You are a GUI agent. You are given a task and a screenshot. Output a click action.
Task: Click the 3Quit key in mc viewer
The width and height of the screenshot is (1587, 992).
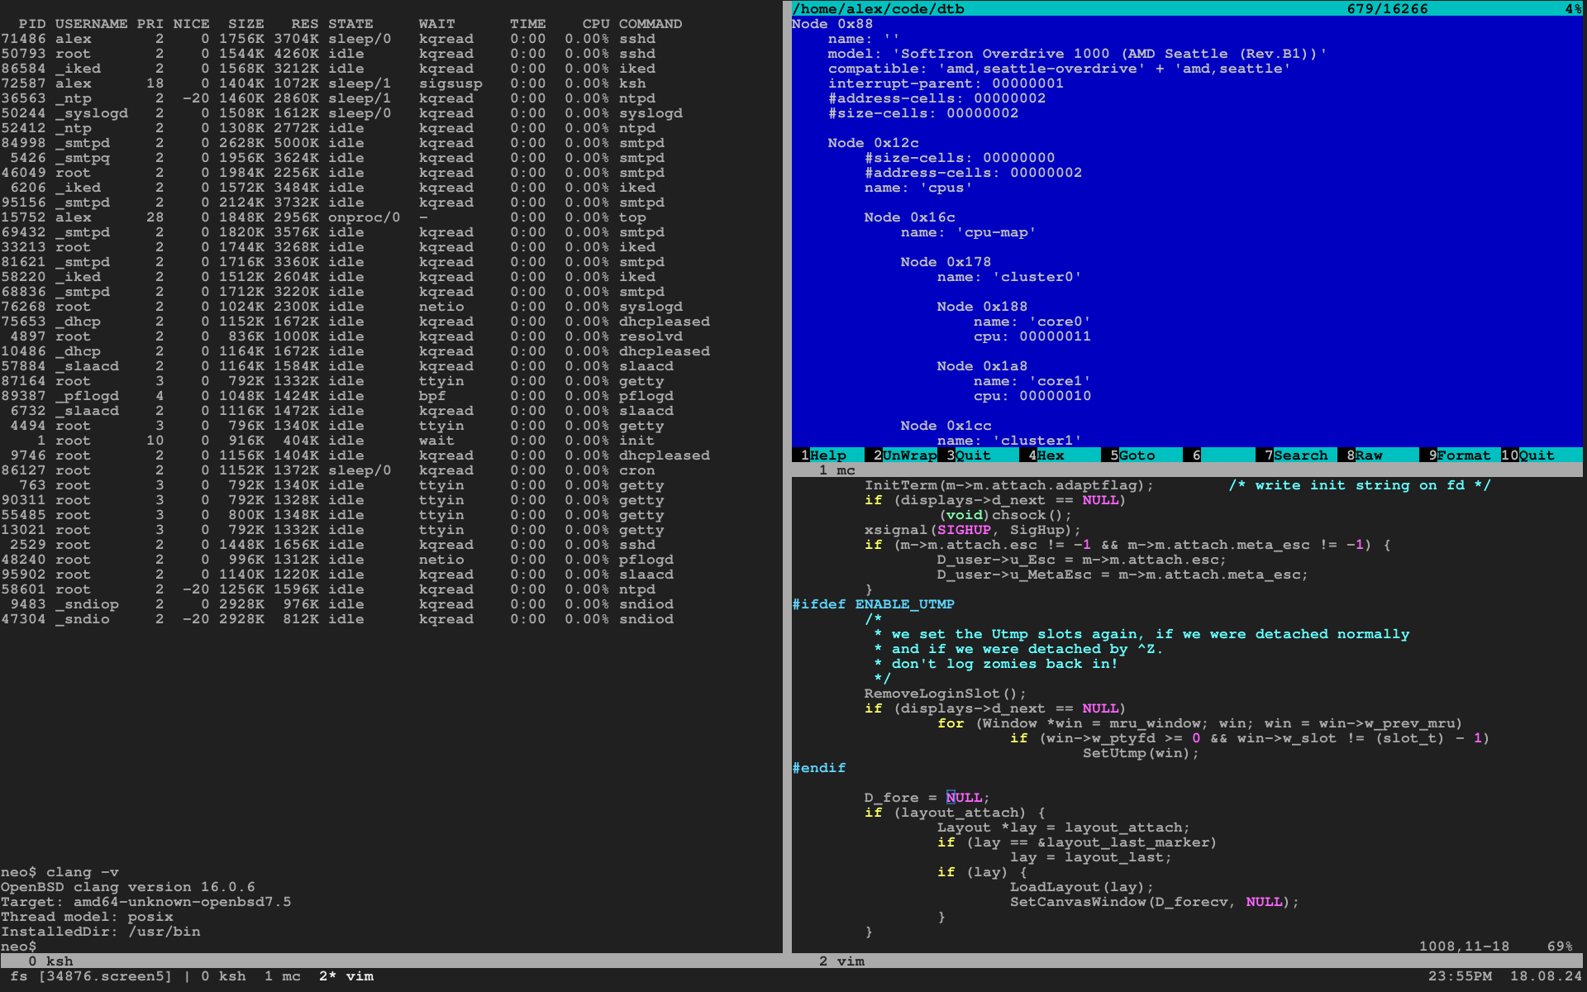click(x=973, y=455)
